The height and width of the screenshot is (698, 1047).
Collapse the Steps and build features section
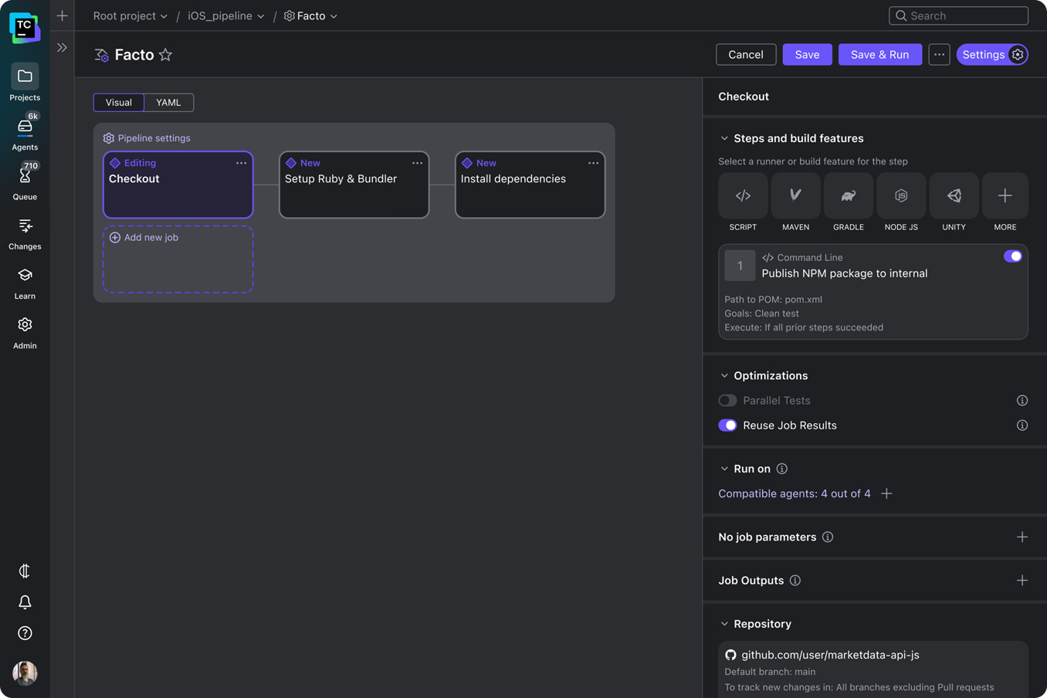click(x=724, y=139)
